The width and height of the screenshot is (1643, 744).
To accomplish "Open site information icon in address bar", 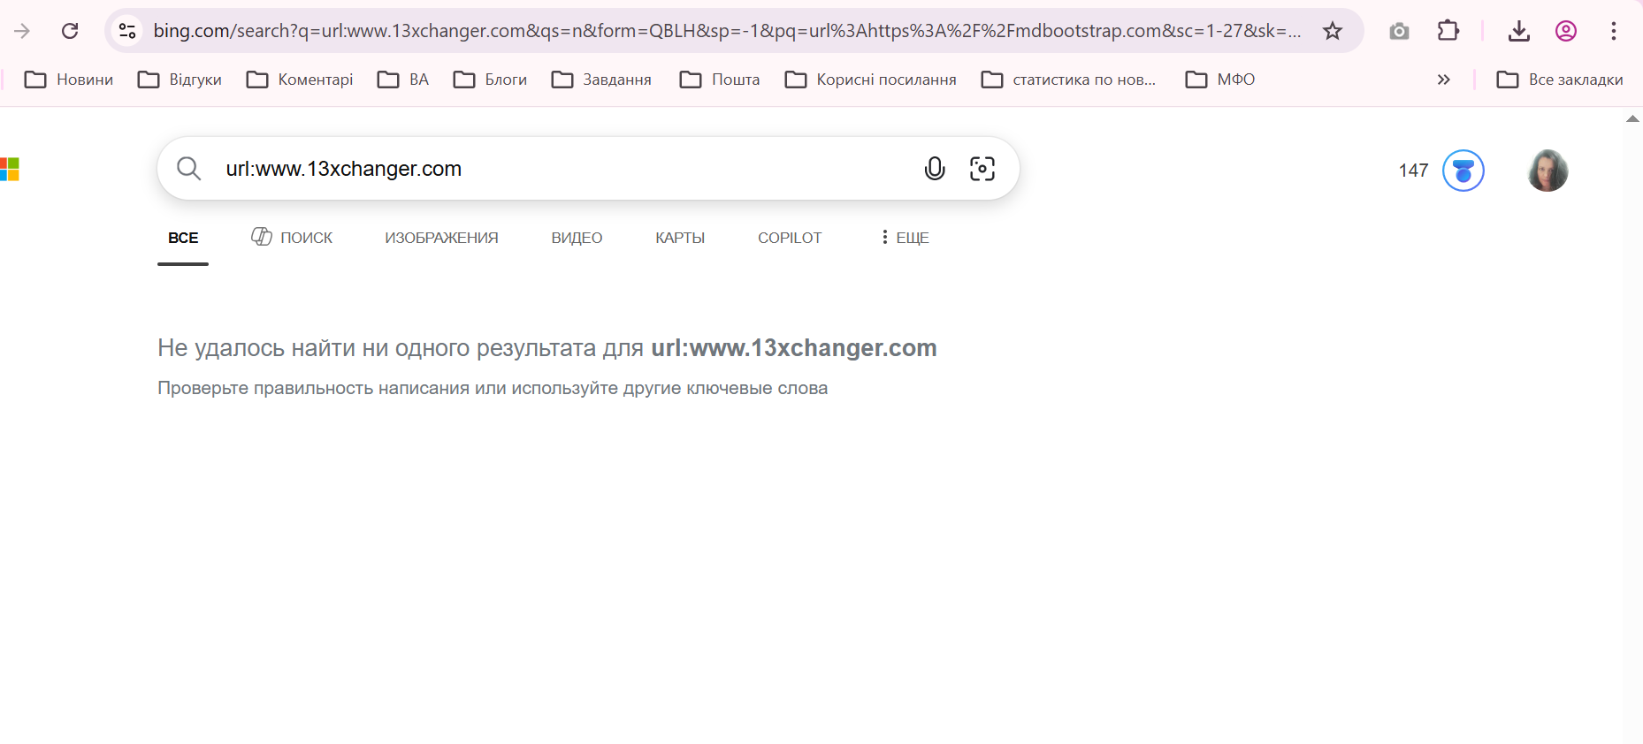I will click(x=127, y=31).
